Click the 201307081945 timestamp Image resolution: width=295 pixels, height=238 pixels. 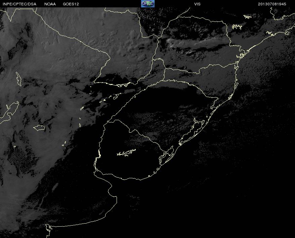click(x=272, y=4)
